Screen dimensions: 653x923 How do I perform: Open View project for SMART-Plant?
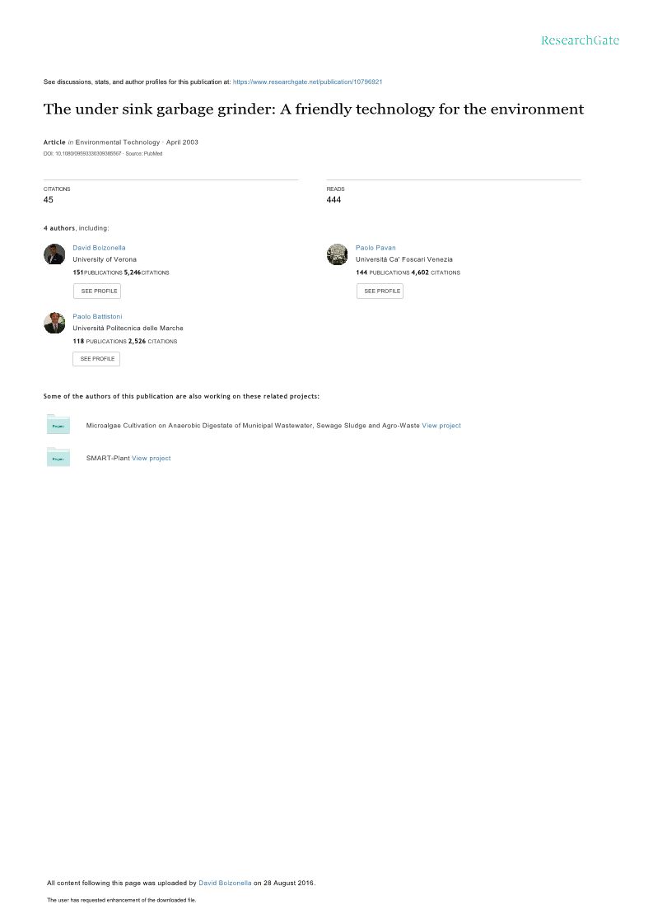coord(152,458)
